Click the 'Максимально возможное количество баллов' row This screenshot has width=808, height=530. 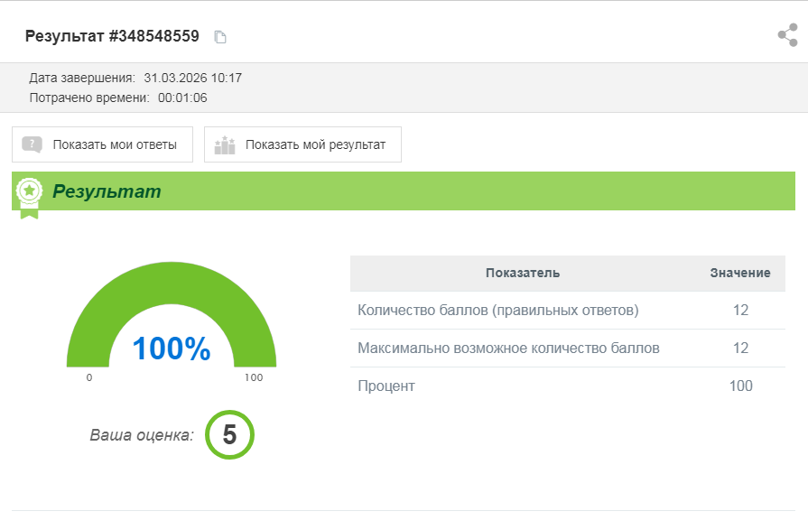tap(508, 349)
